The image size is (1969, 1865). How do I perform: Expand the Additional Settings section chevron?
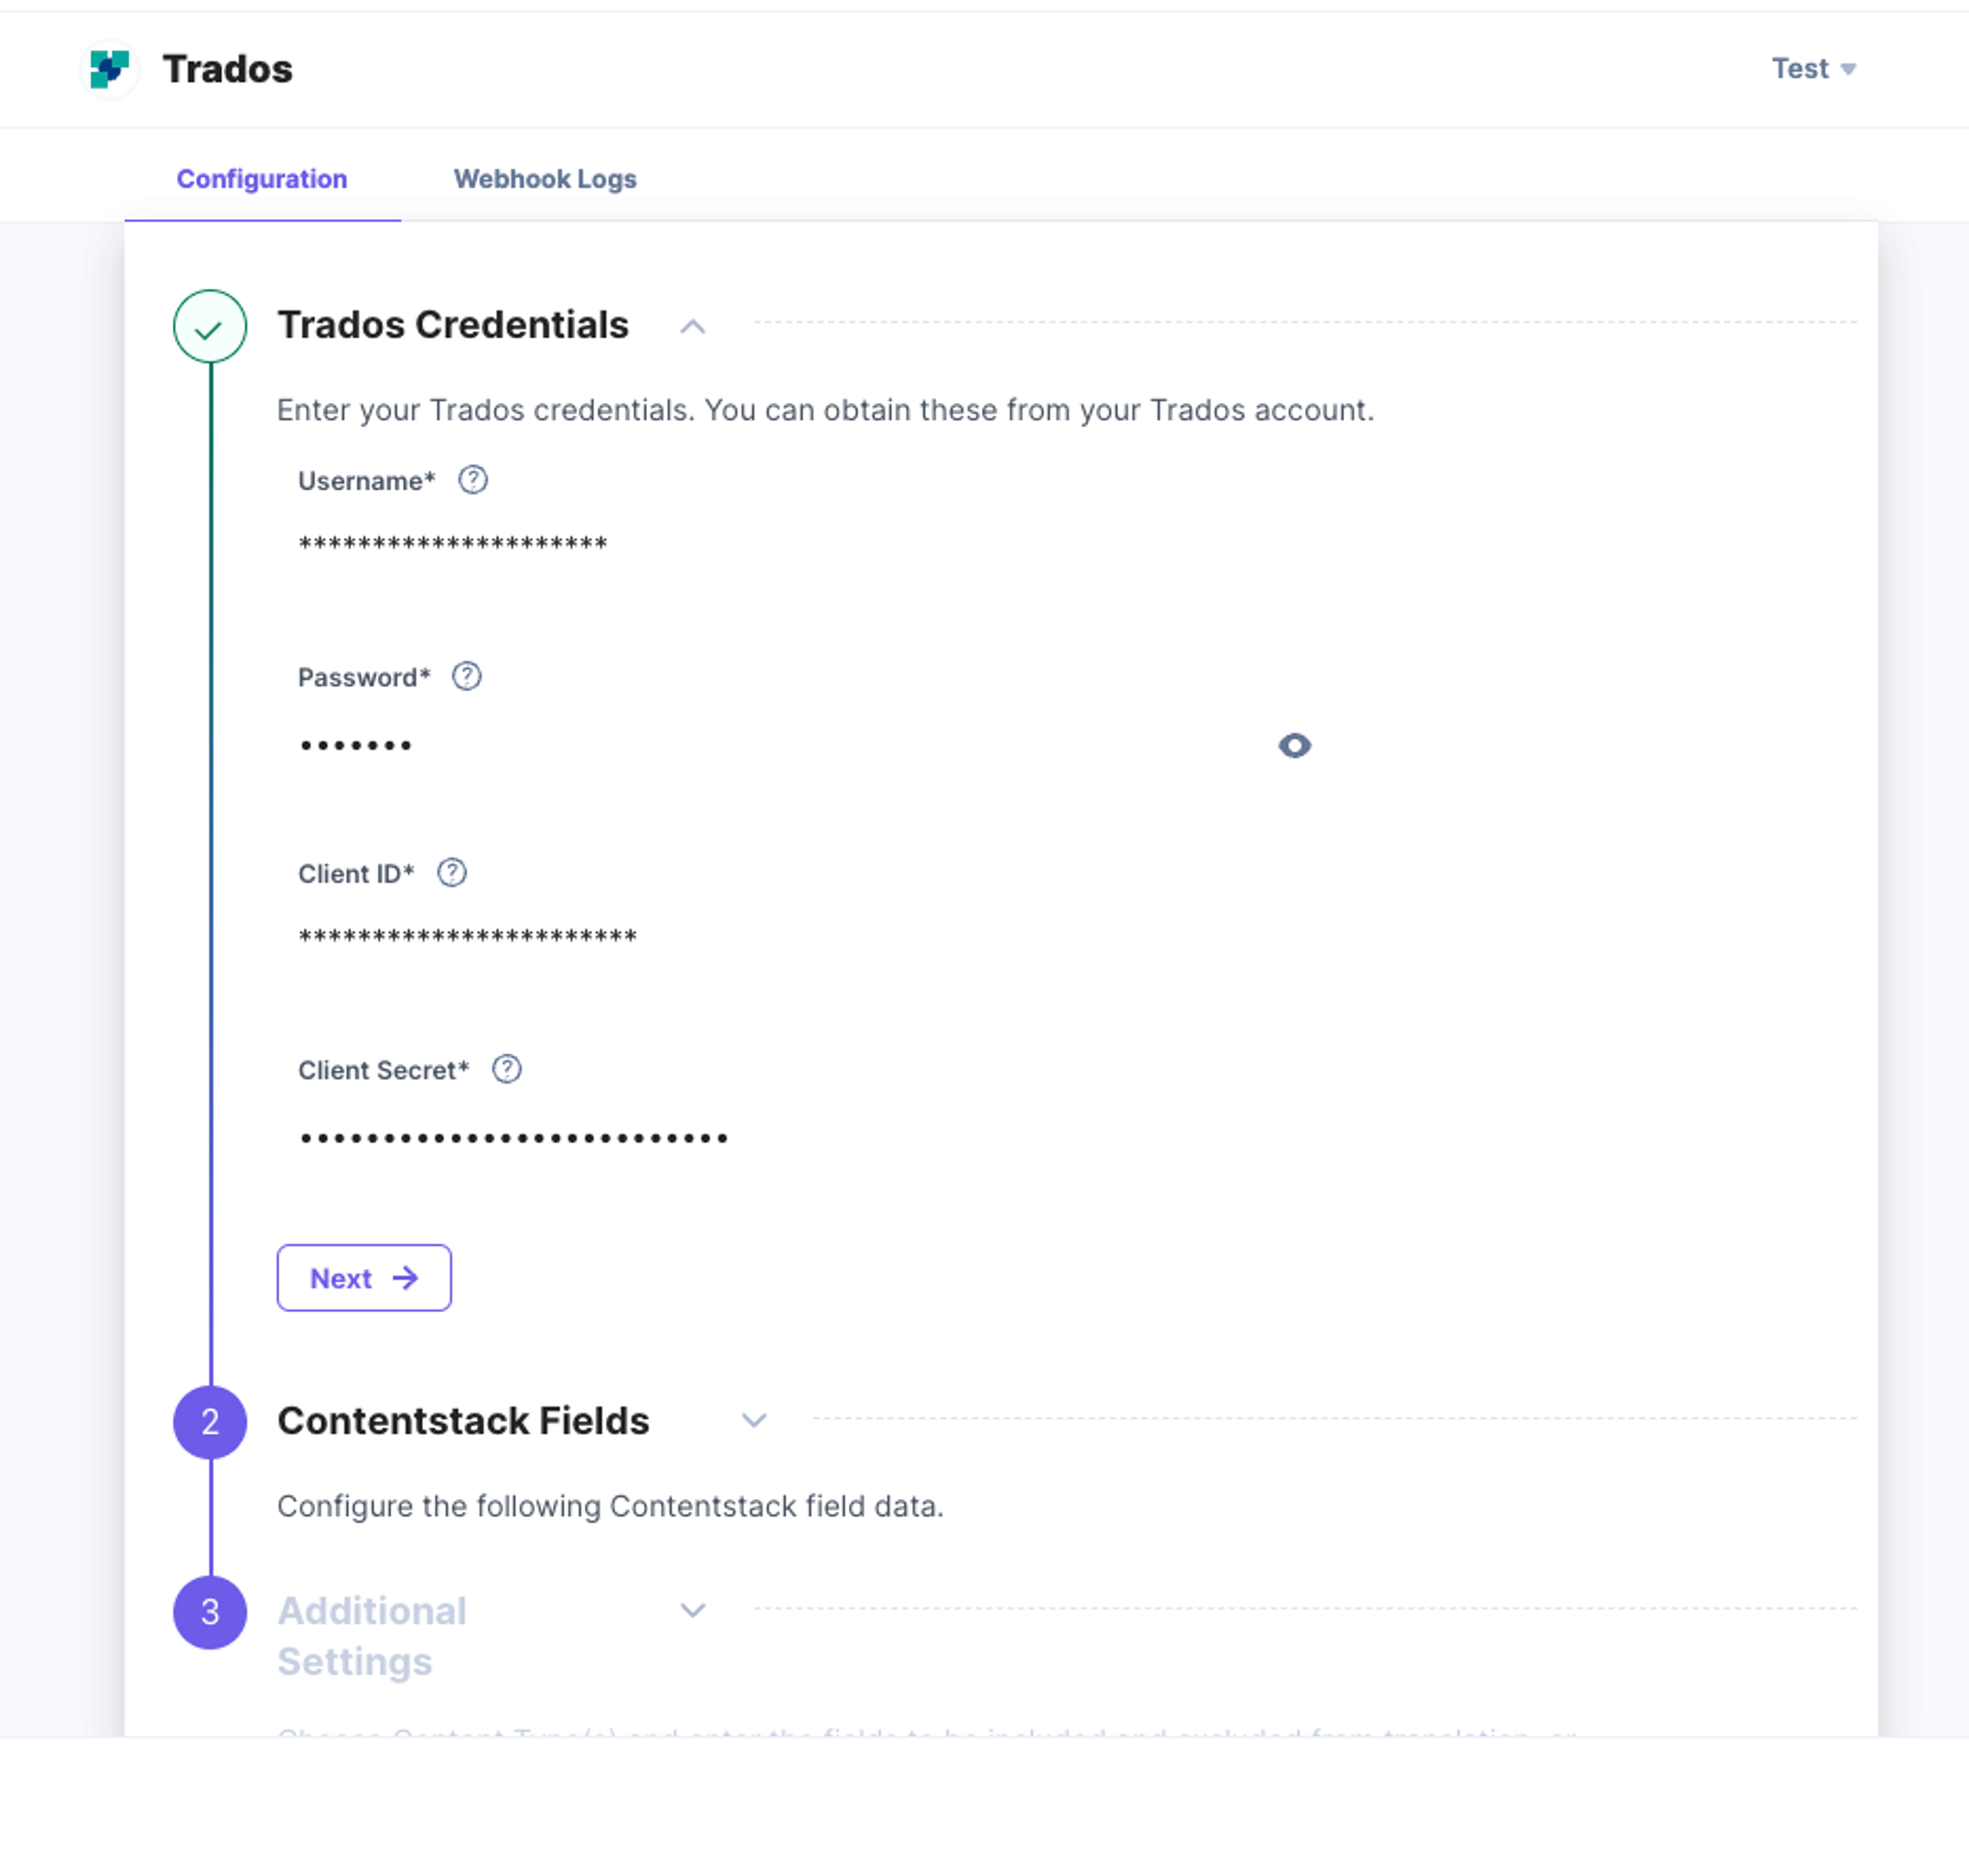[692, 1610]
